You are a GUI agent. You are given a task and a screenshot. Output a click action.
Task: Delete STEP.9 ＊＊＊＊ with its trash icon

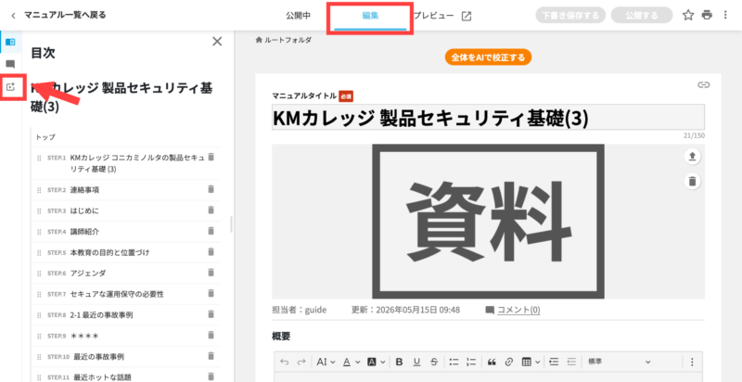click(211, 336)
